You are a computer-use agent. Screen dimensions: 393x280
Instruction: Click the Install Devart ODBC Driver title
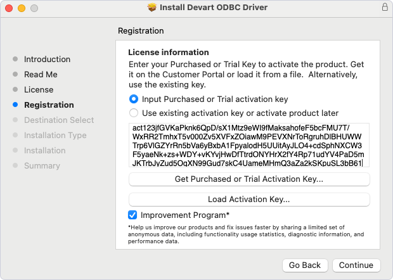pos(214,8)
